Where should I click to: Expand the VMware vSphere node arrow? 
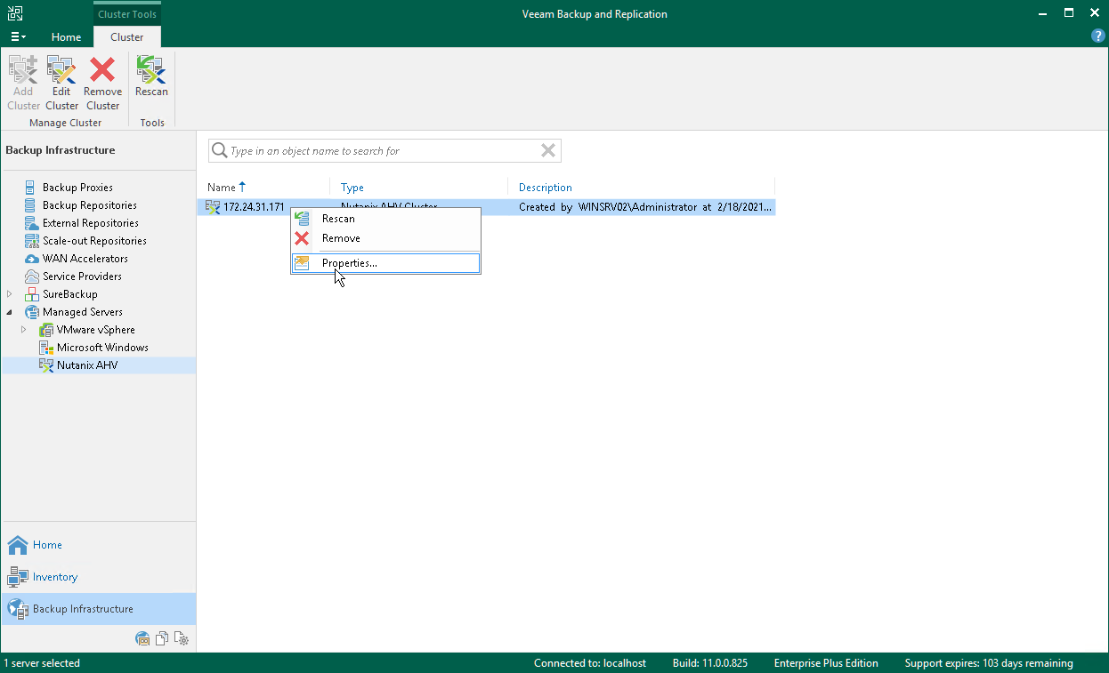pyautogui.click(x=24, y=330)
